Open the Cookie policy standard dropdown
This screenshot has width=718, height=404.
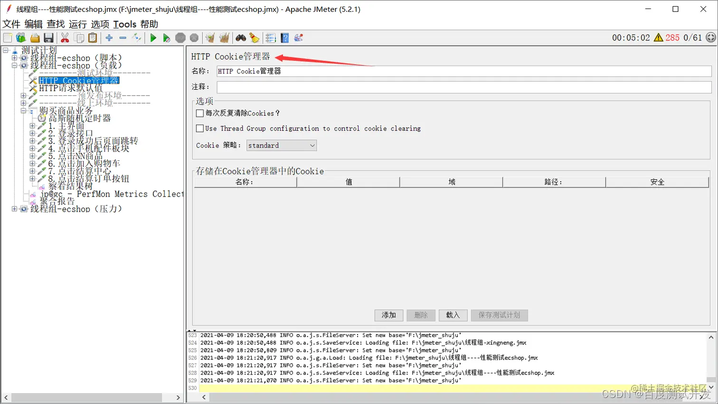[x=282, y=145]
